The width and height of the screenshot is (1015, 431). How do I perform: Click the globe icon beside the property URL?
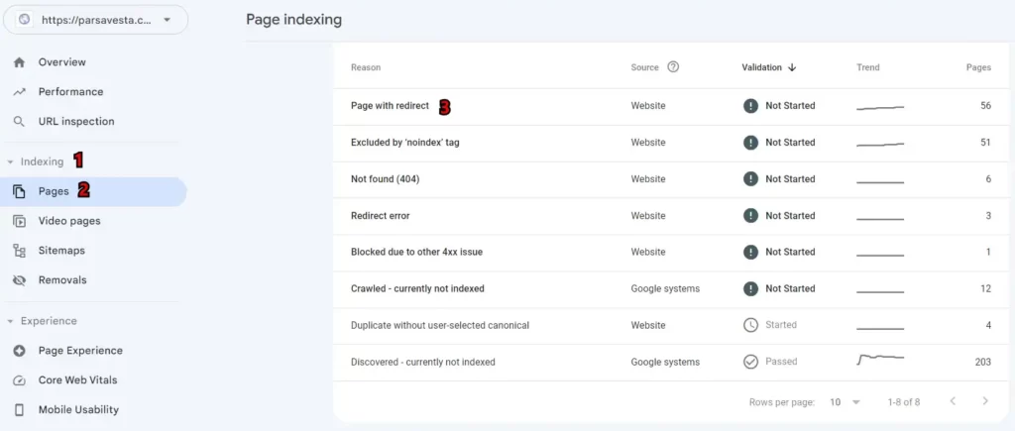25,20
